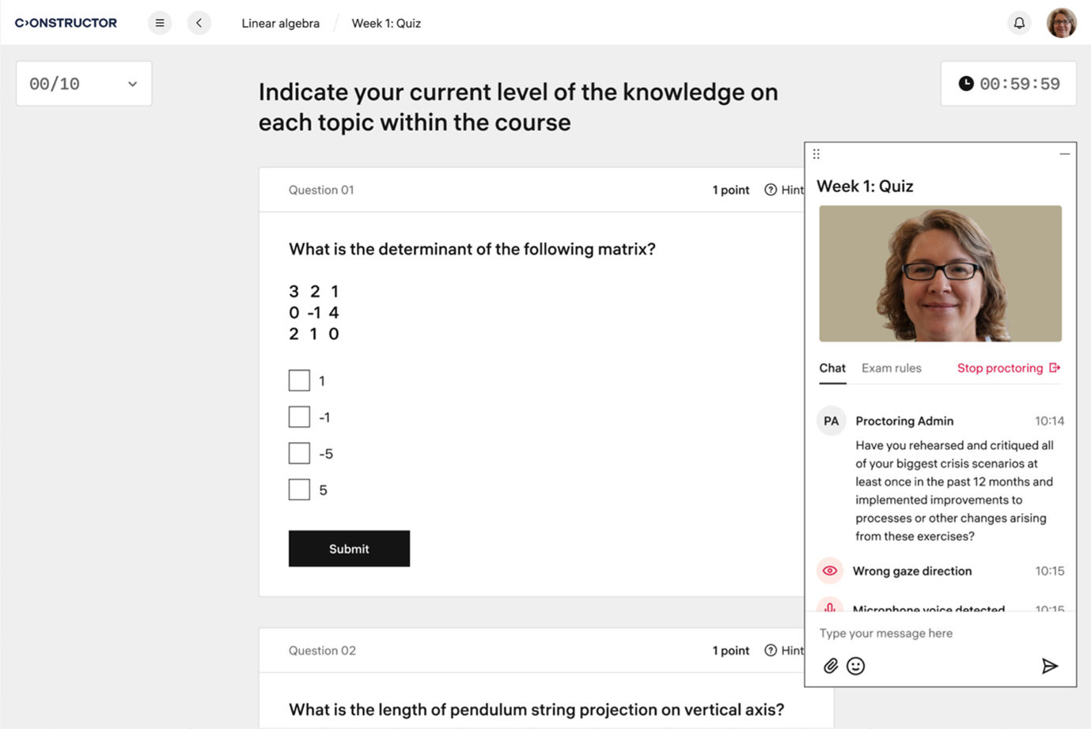Check the answer option 1
Image resolution: width=1091 pixels, height=729 pixels.
[x=299, y=380]
